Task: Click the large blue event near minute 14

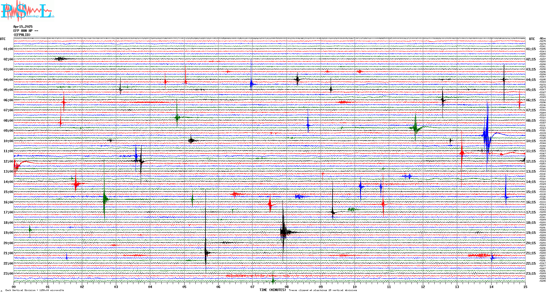Action: point(487,136)
